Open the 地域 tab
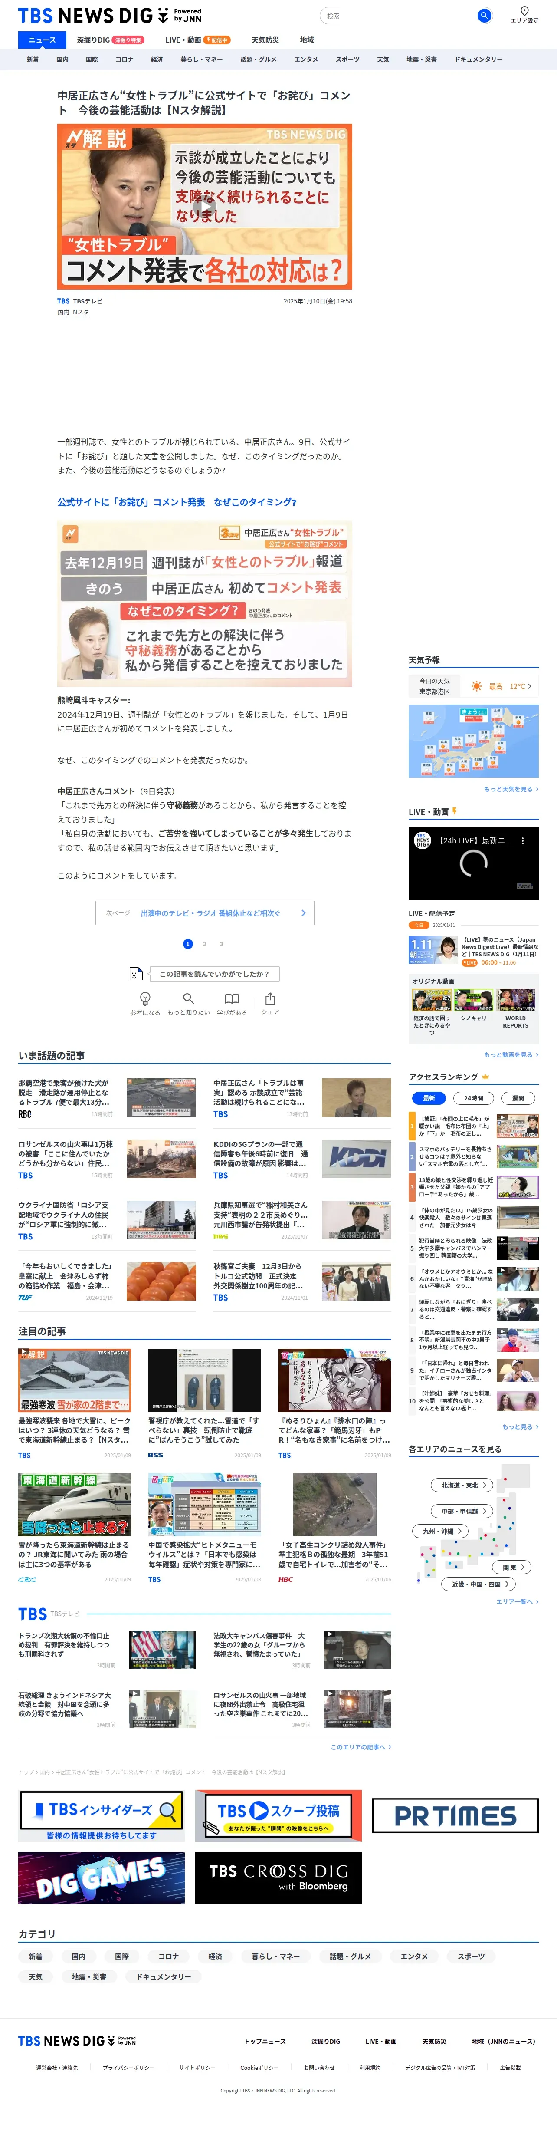This screenshot has height=2151, width=557. [307, 39]
